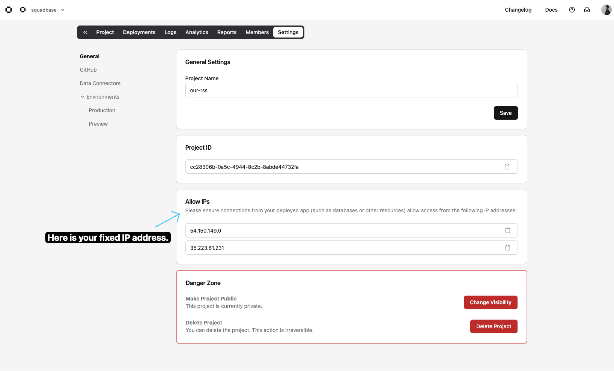Switch to the Deployments tab
This screenshot has height=371, width=614.
click(139, 32)
